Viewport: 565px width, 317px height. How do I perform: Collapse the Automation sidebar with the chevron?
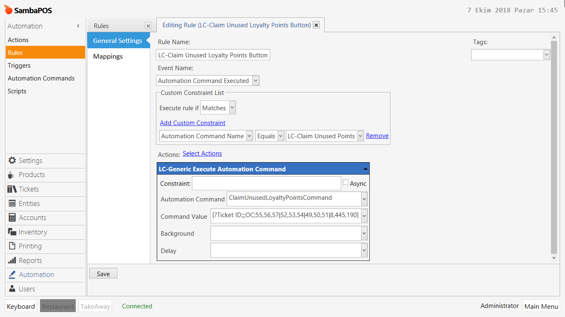coord(78,26)
